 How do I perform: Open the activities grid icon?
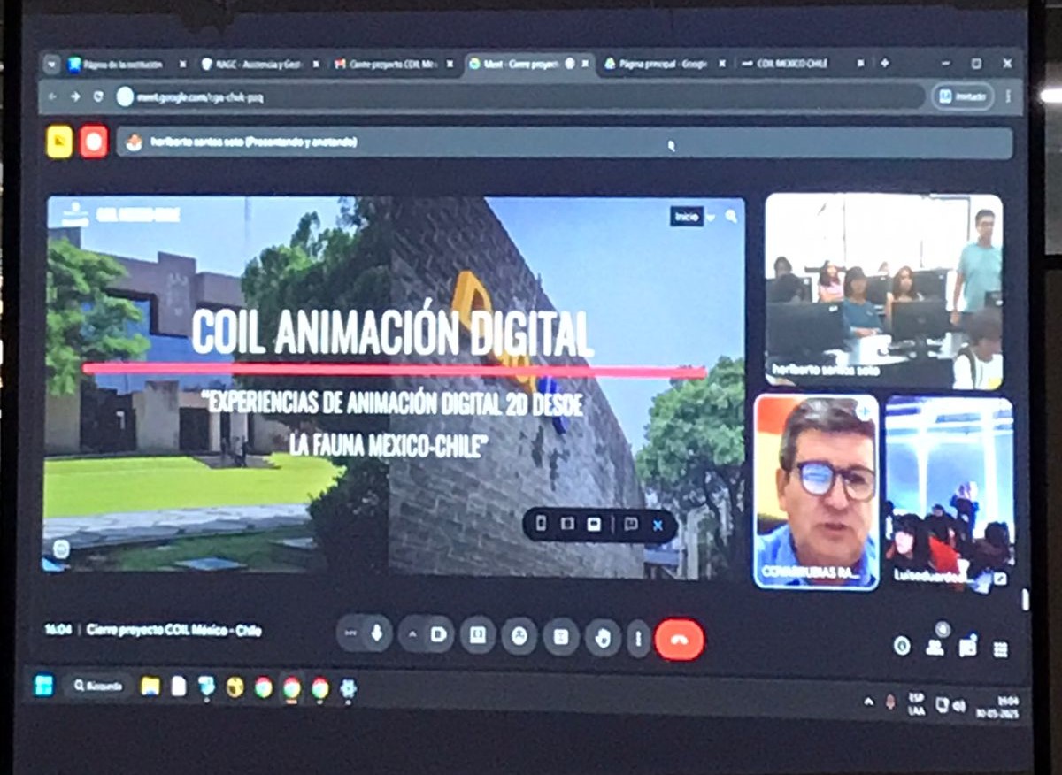[x=1000, y=649]
